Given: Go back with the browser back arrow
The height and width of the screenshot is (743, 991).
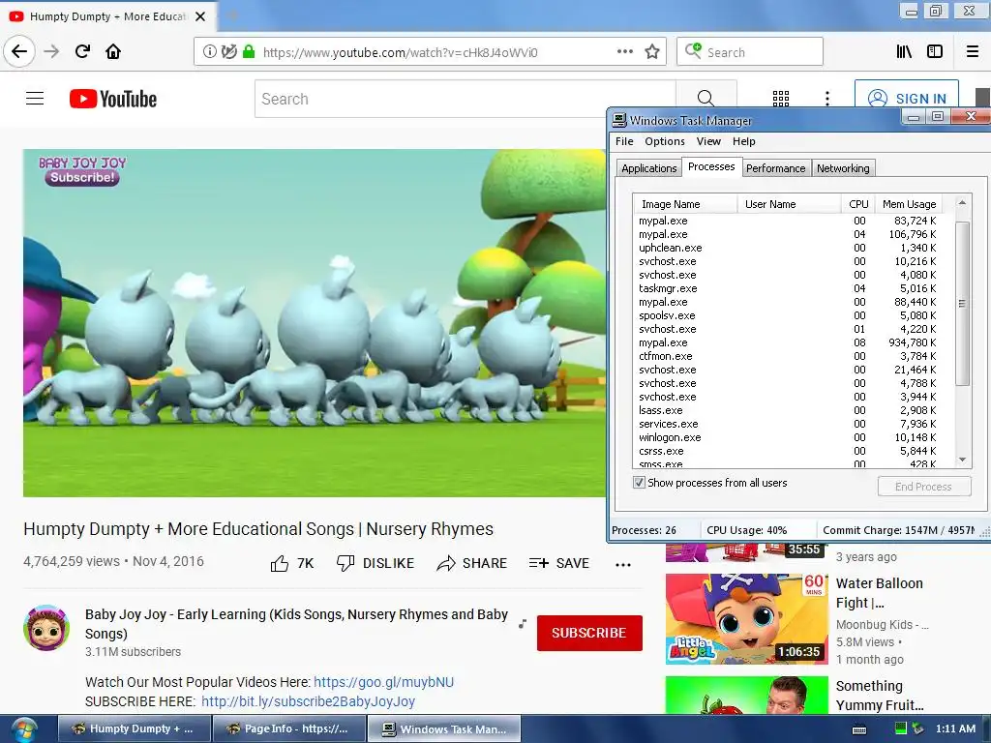Looking at the screenshot, I should click(19, 51).
